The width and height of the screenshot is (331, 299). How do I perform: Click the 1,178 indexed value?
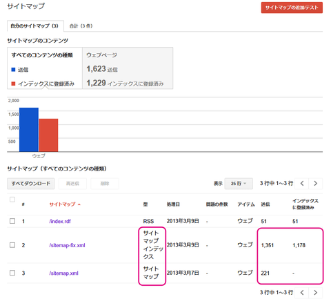(299, 245)
